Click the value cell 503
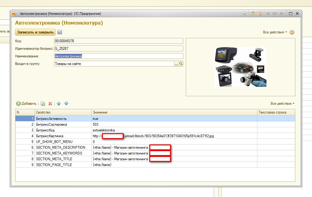The image size is (312, 197). click(174, 124)
